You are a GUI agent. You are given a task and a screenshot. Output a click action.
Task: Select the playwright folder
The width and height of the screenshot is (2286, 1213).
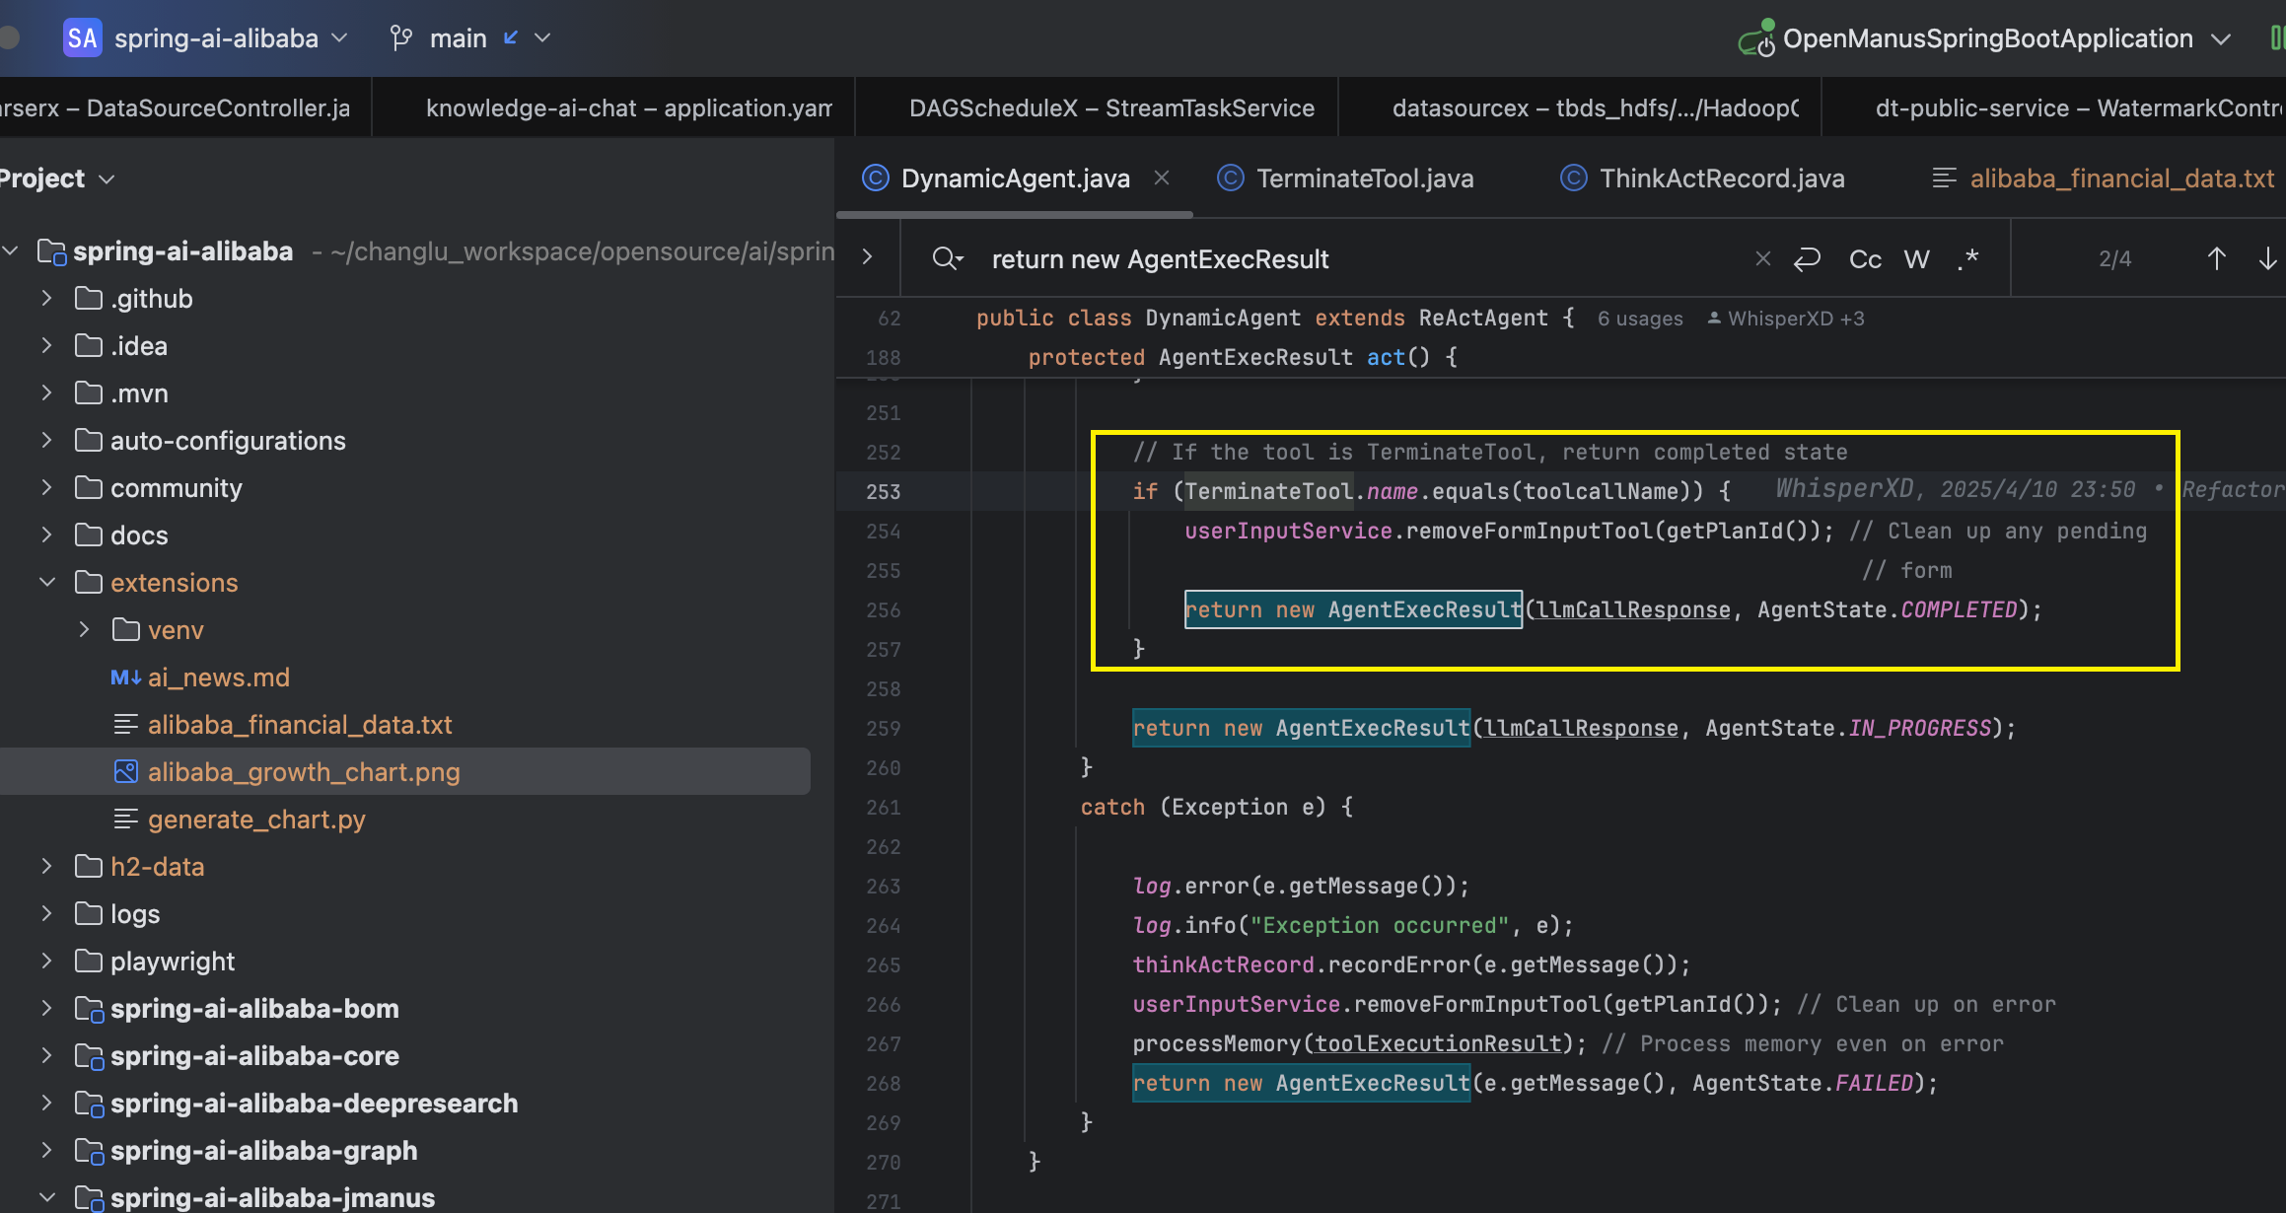pos(173,962)
